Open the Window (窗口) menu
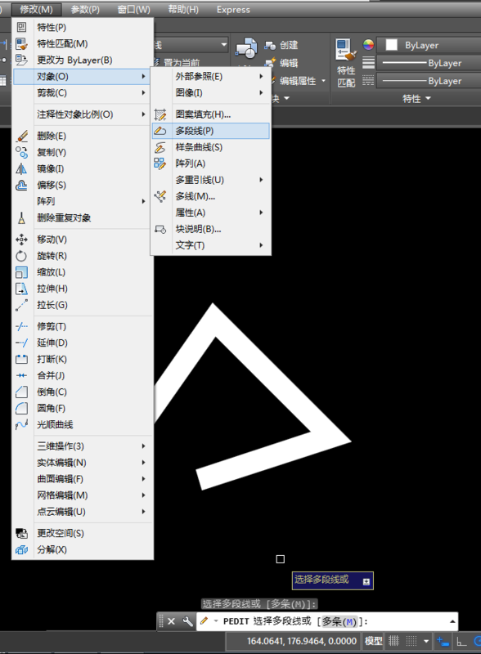The image size is (481, 654). (133, 9)
